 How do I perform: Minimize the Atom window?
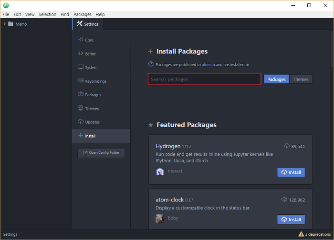(293, 5)
